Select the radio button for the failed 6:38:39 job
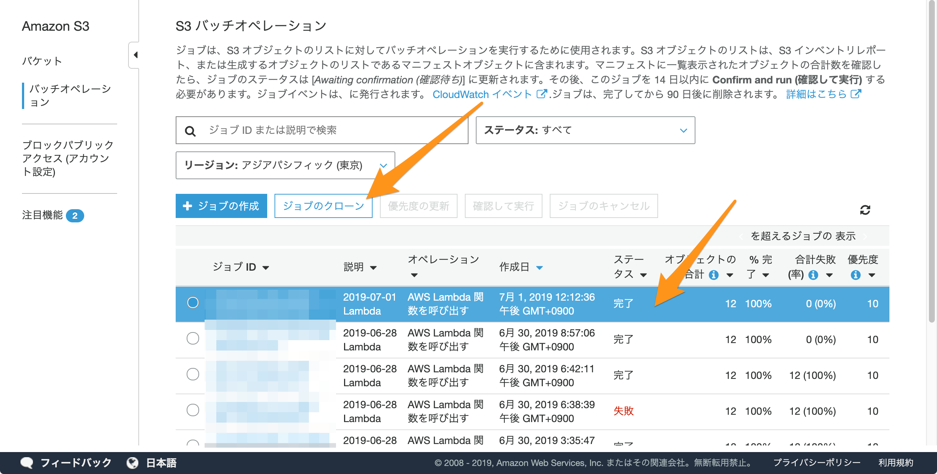 (x=193, y=410)
